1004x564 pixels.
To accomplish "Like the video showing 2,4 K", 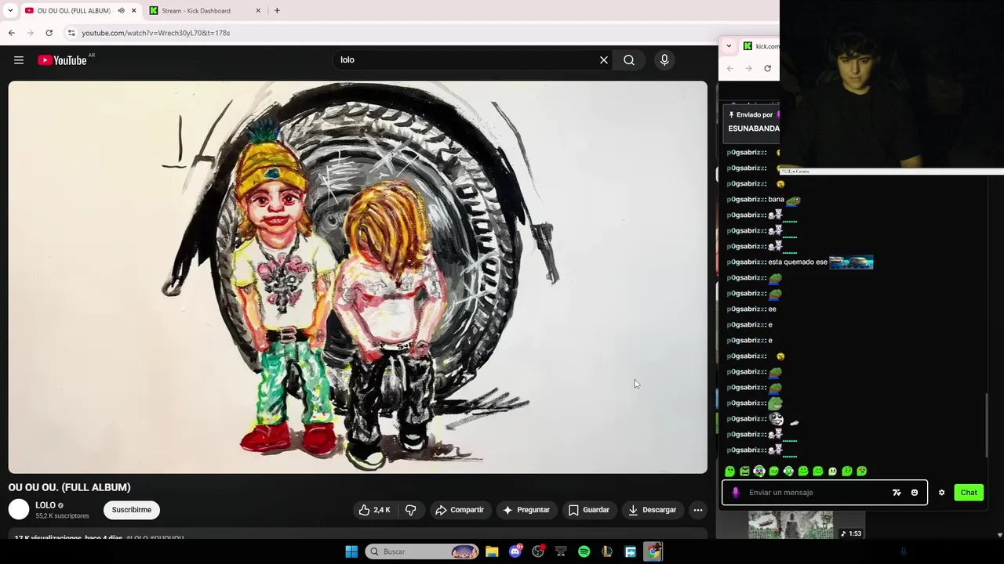I will [374, 510].
